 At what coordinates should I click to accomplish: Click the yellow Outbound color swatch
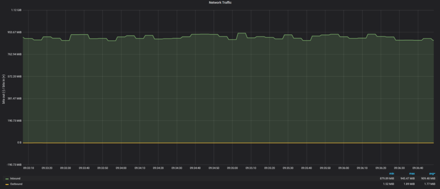[x=7, y=184]
